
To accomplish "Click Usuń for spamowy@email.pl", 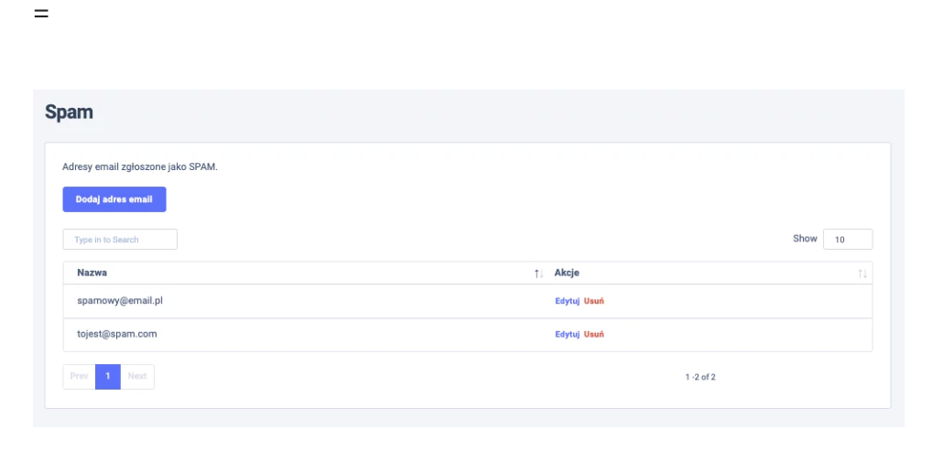I will [x=594, y=301].
